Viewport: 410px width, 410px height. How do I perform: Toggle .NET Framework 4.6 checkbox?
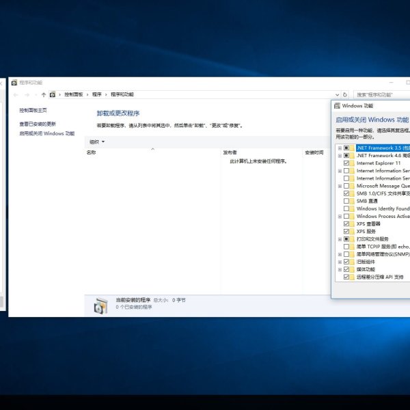click(x=346, y=156)
